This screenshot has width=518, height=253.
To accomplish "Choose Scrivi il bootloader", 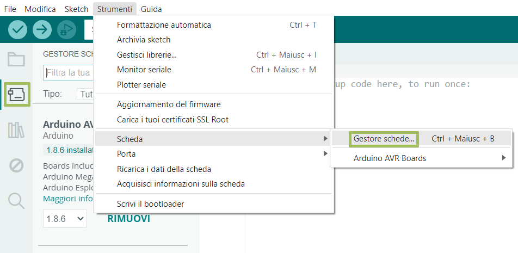I will pyautogui.click(x=214, y=204).
